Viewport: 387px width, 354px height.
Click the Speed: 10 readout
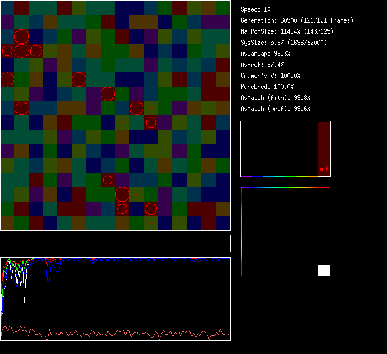tap(256, 9)
